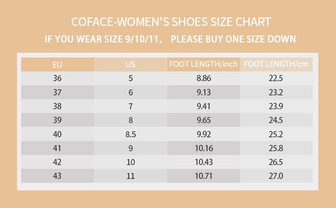Select the 9.65 inch foot length value
The width and height of the screenshot is (336, 208).
(203, 120)
